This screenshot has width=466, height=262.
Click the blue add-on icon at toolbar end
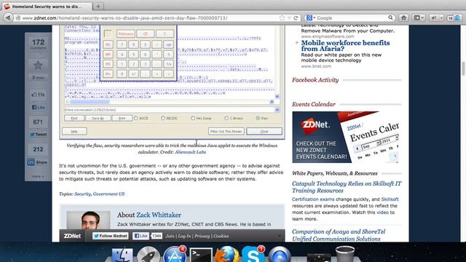457,18
